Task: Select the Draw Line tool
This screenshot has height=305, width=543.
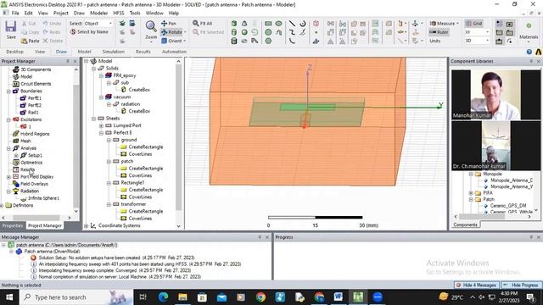Action: 292,24
